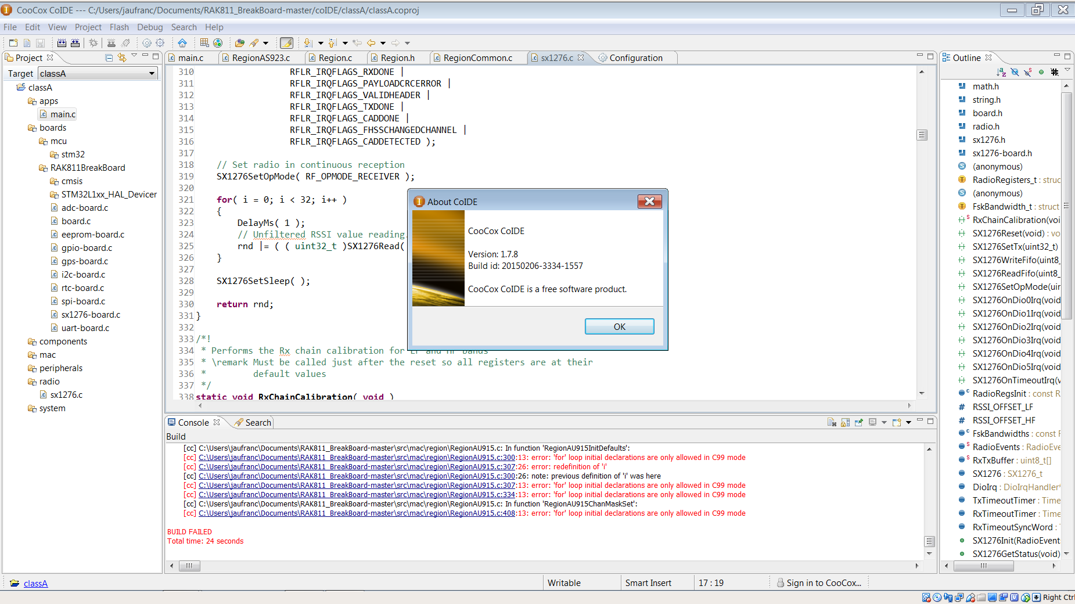Open the File menu
Screen dimensions: 1075x604
tap(10, 27)
